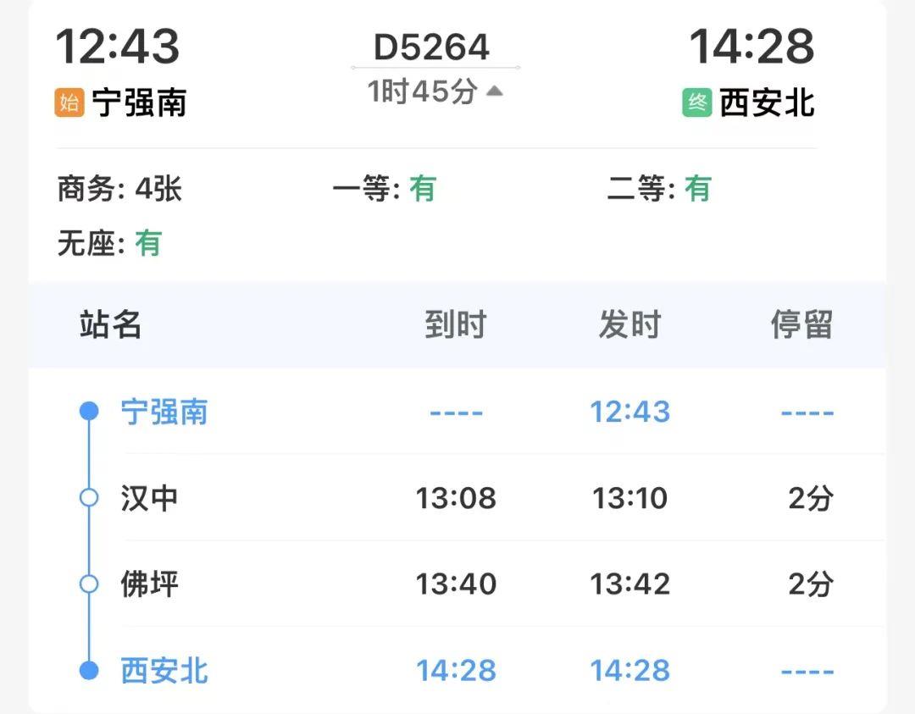Screen dimensions: 915x714
Task: Click the 停留 column header
Action: (801, 324)
